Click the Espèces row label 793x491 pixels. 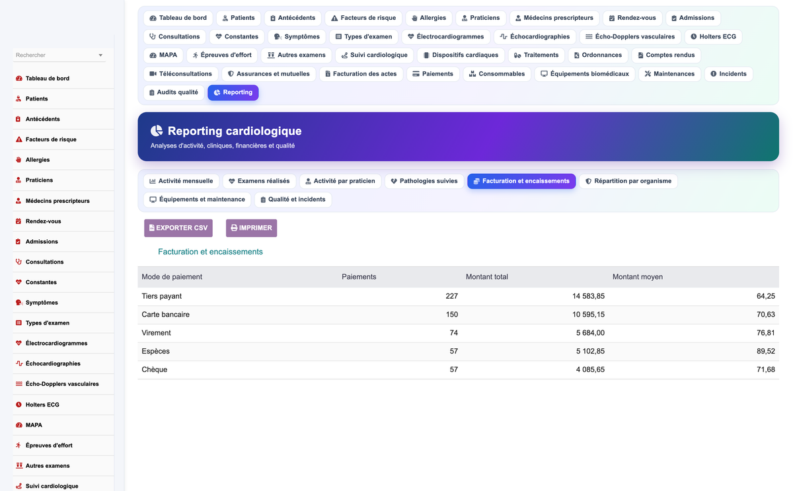tap(156, 352)
